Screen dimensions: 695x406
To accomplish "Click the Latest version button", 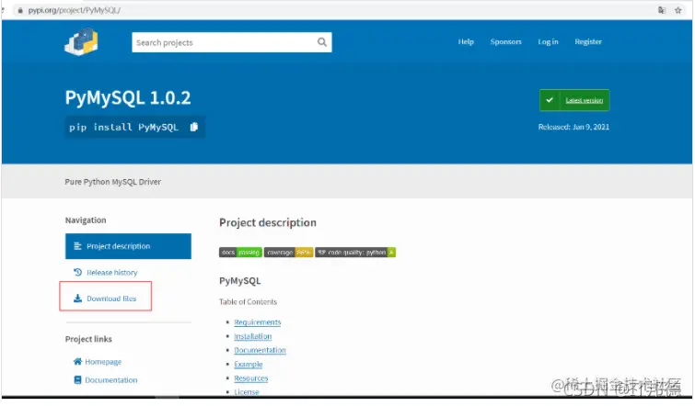I will coord(574,100).
